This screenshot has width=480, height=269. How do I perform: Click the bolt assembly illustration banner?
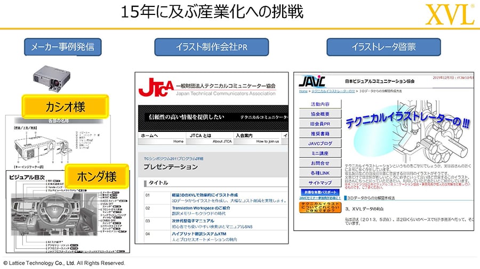coord(407,131)
